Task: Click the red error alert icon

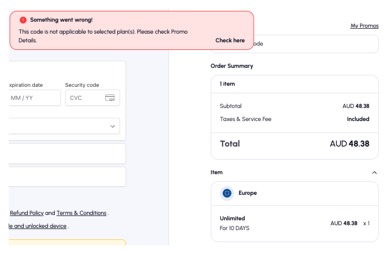Action: coord(23,20)
